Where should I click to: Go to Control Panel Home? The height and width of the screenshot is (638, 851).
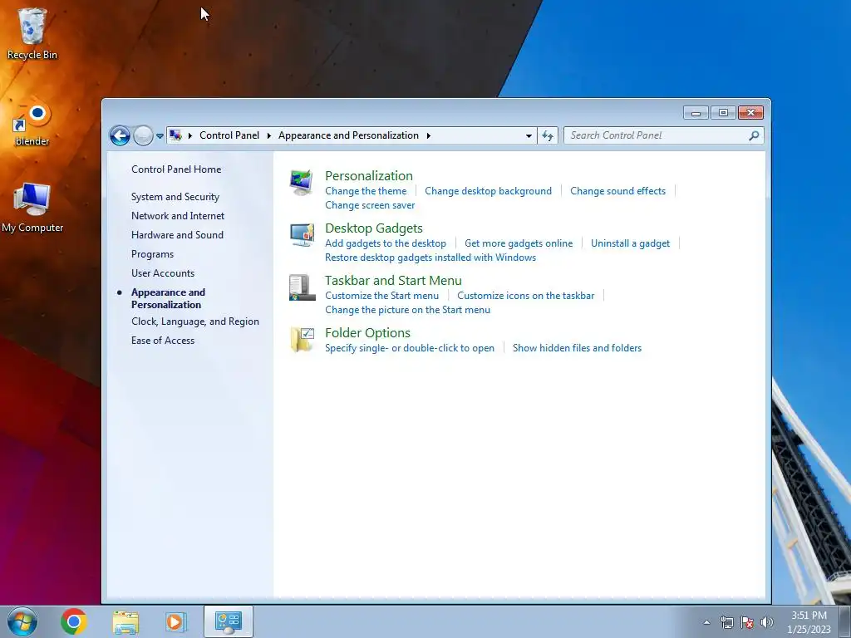(176, 169)
